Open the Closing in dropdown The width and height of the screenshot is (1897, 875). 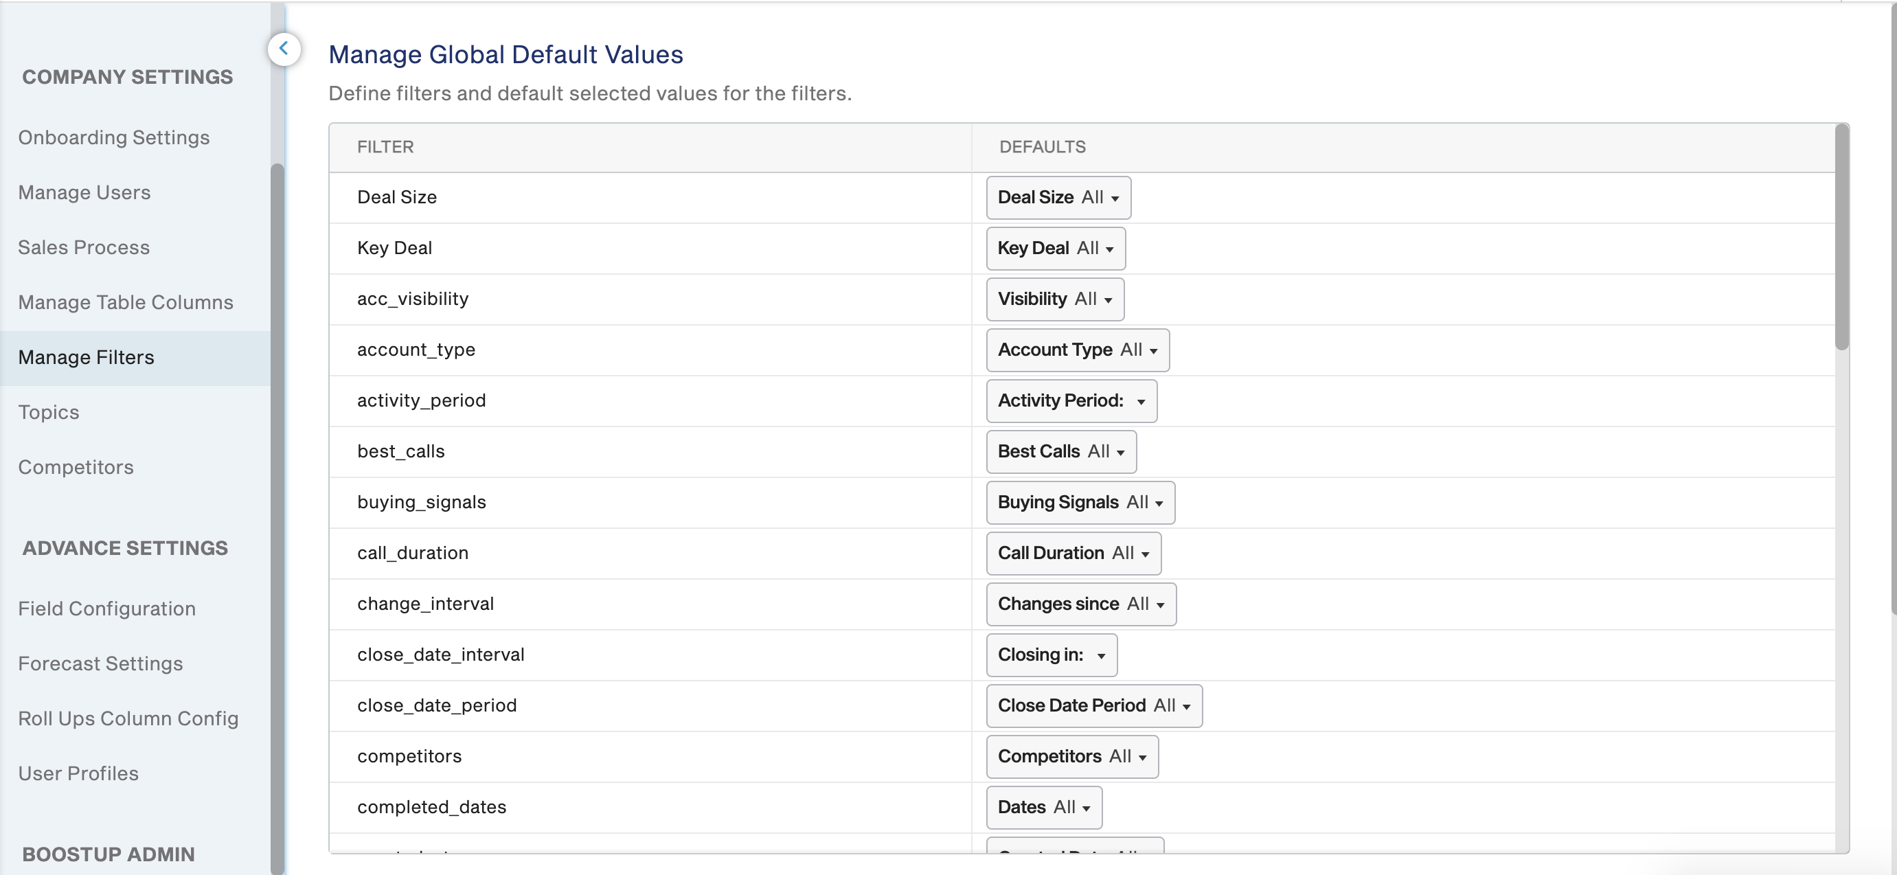pyautogui.click(x=1052, y=655)
